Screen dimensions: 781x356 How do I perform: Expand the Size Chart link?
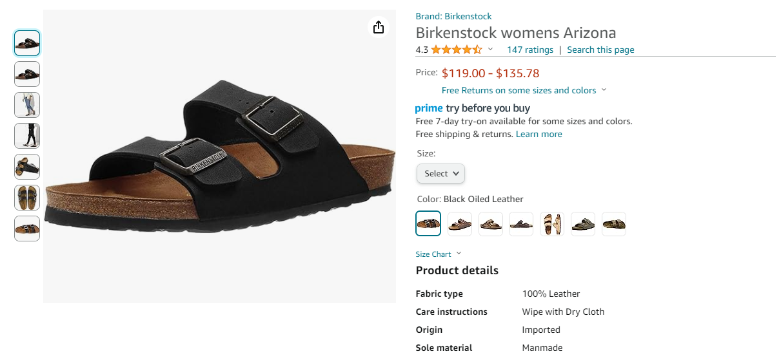pyautogui.click(x=439, y=254)
